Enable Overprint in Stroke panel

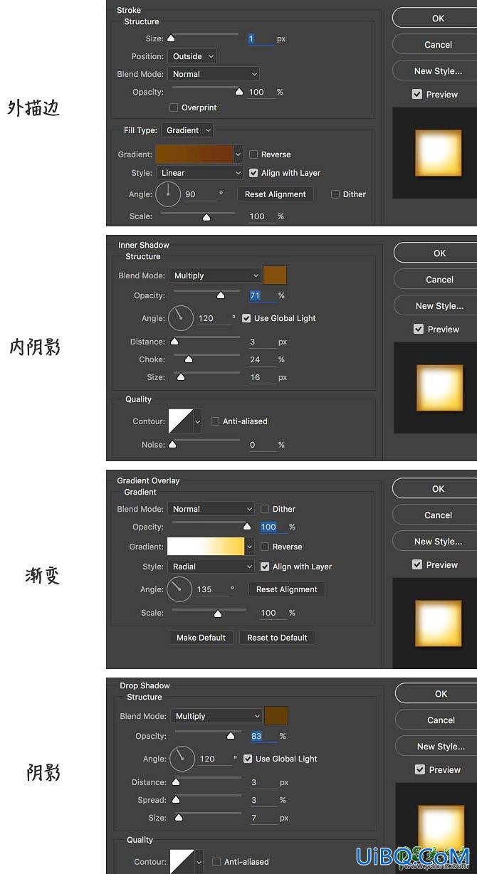click(174, 107)
